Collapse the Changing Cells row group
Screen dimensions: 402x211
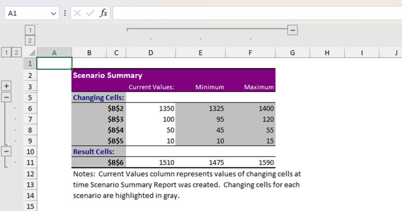[x=6, y=97]
